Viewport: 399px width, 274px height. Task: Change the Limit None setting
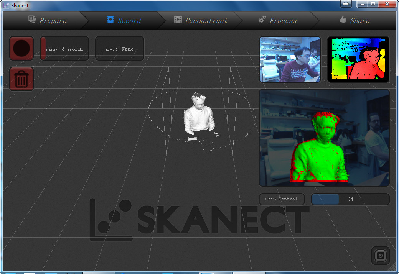point(120,48)
